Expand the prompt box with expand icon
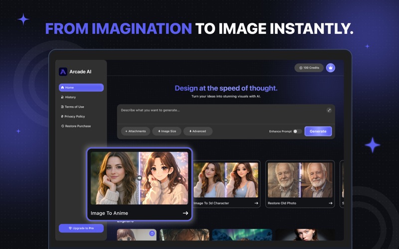The height and width of the screenshot is (249, 399). click(329, 110)
